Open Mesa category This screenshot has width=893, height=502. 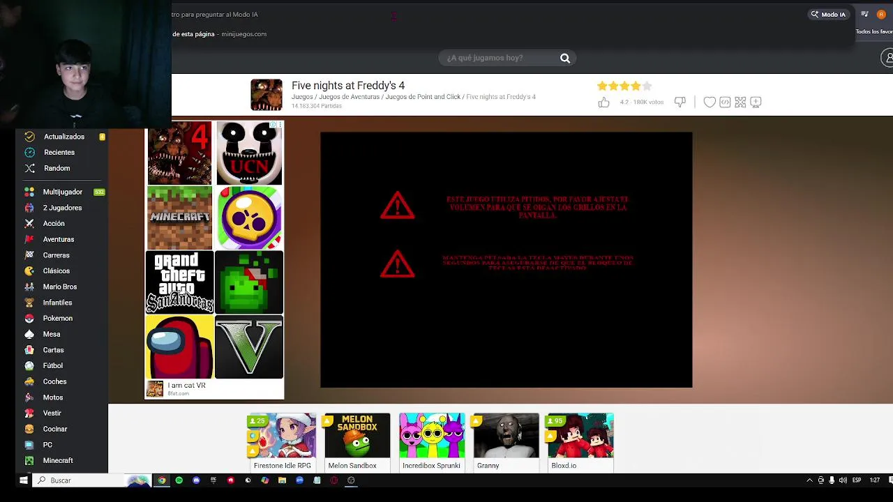52,334
